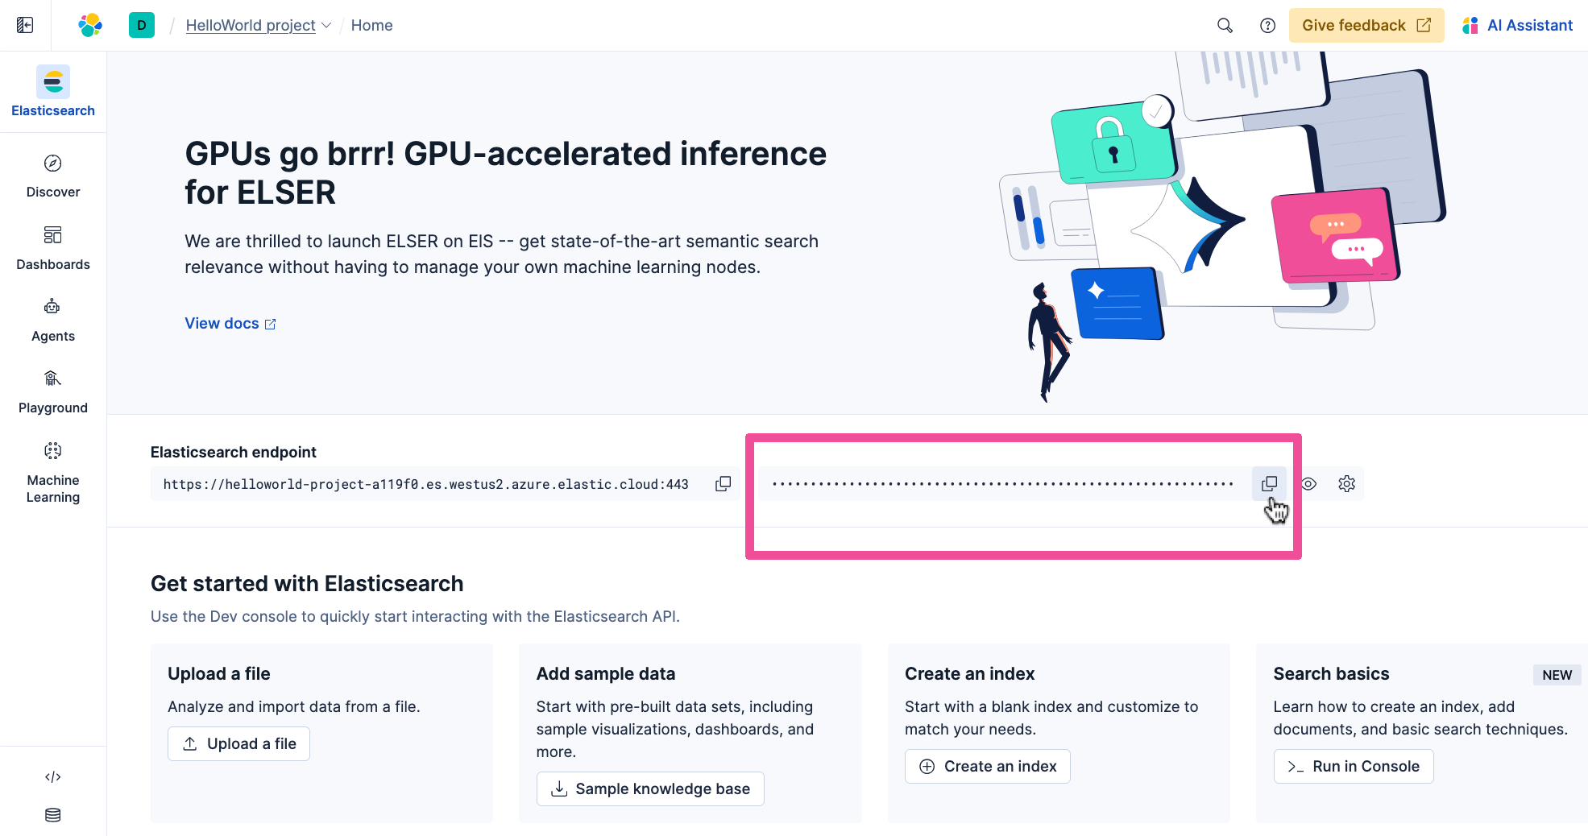The height and width of the screenshot is (836, 1588).
Task: Click the endpoint URL text
Action: click(x=426, y=484)
